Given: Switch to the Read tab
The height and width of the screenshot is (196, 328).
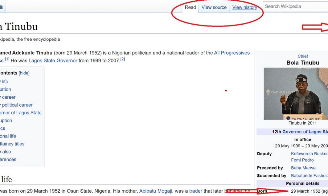Looking at the screenshot, I should coord(190,7).
